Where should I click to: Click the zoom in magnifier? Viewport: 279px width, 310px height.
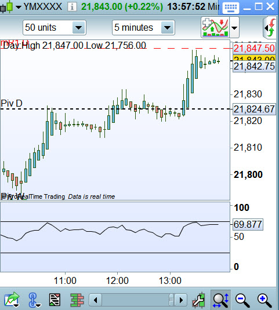264,300
